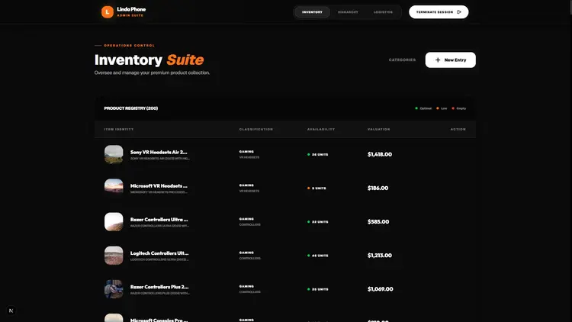Click the 5 Units low-stock indicator
Viewport: 572px width, 322px height.
pos(317,188)
